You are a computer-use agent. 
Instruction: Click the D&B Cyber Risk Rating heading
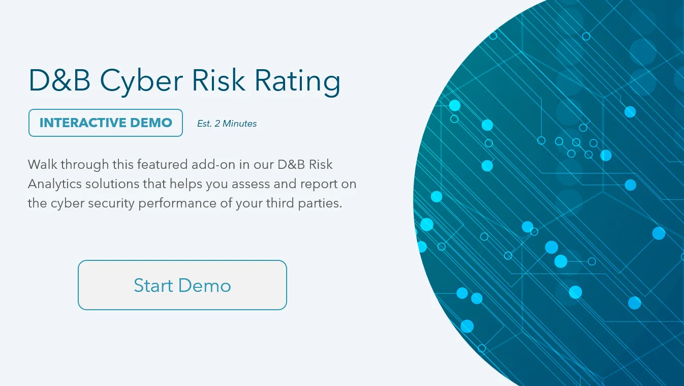(x=184, y=81)
